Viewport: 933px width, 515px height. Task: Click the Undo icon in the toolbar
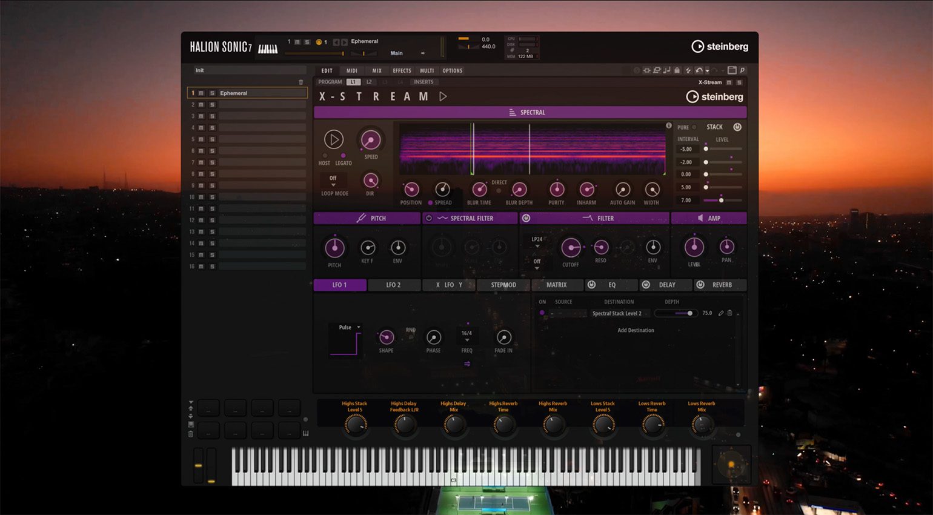[699, 70]
